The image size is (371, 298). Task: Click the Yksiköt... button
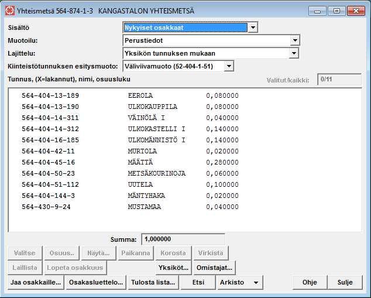pyautogui.click(x=173, y=268)
